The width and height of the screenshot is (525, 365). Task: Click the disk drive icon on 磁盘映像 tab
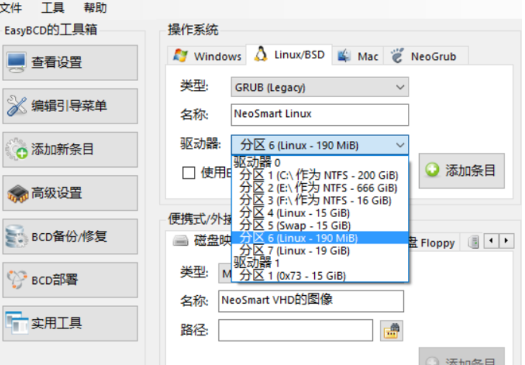point(180,240)
